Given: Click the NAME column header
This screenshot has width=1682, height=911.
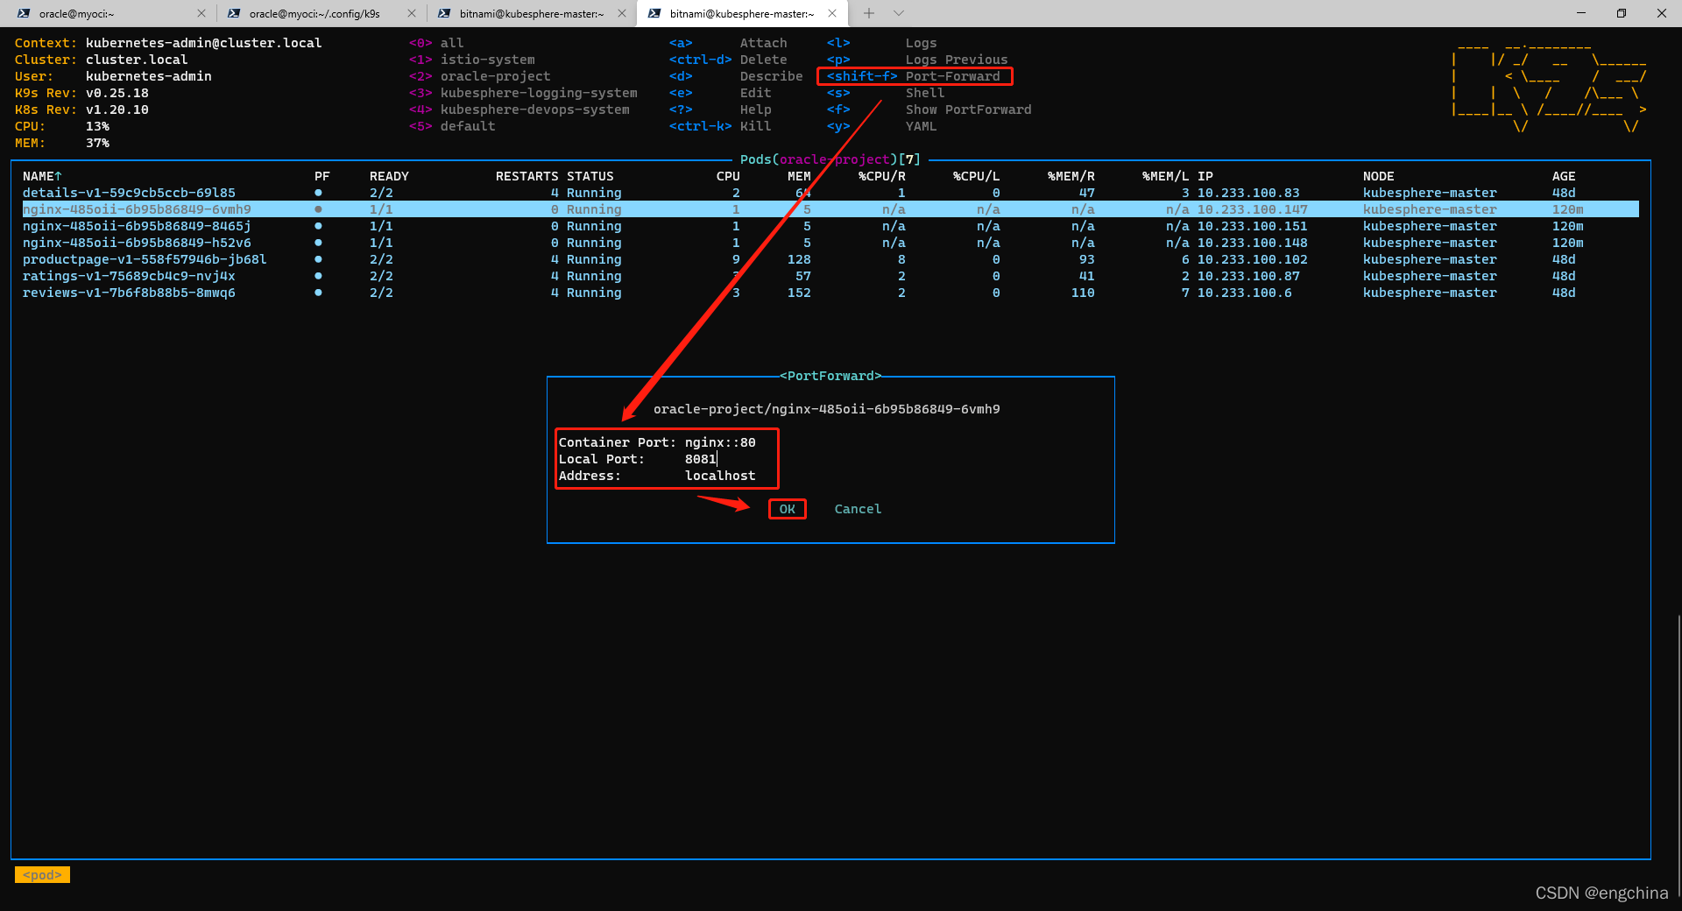Looking at the screenshot, I should (42, 176).
